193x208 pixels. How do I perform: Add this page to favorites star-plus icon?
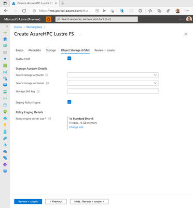pos(112,11)
